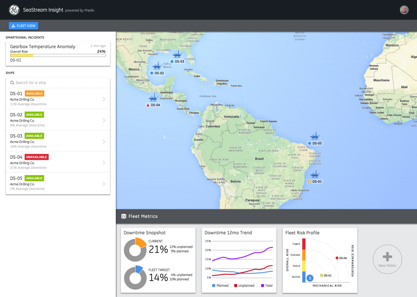Click the search magnifier icon
The width and height of the screenshot is (417, 297).
coord(12,83)
